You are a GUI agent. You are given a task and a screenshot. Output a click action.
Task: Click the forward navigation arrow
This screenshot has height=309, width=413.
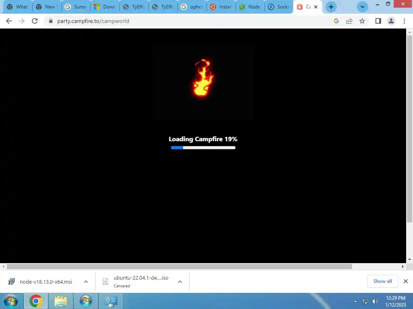22,21
